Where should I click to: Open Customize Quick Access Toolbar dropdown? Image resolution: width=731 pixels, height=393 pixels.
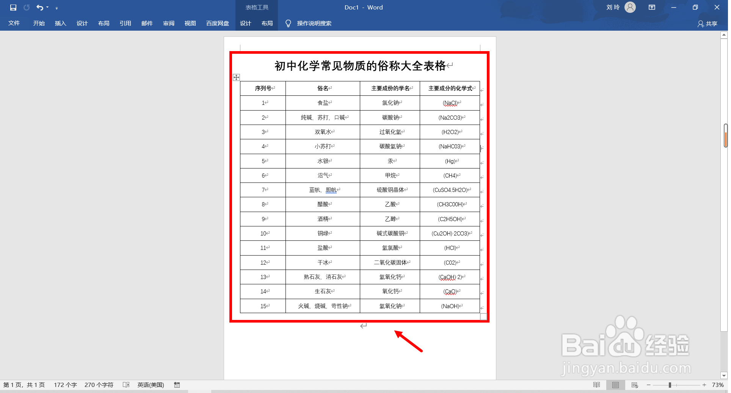[57, 8]
